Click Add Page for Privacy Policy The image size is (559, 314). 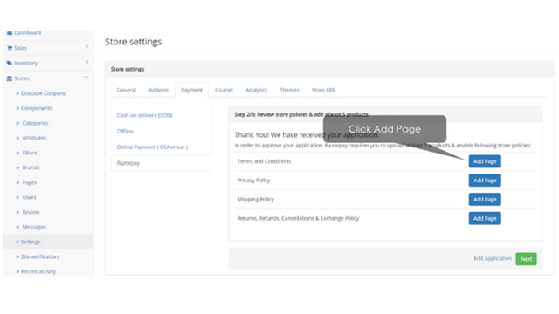pos(485,181)
